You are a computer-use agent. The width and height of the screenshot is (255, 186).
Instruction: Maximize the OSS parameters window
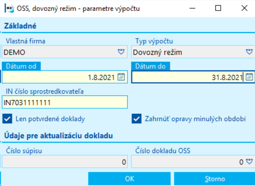point(218,8)
